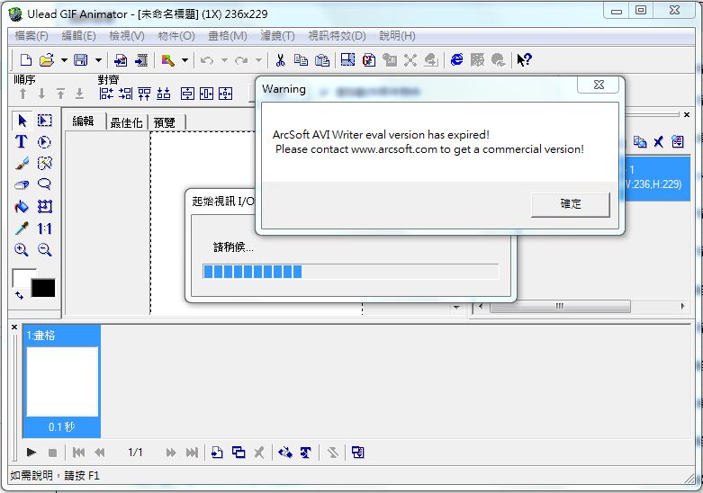The image size is (703, 493).
Task: Click the Tween frames icon
Action: point(285,453)
